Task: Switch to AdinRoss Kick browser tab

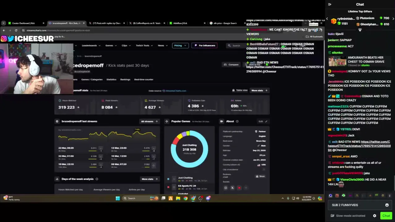Action: [x=187, y=23]
